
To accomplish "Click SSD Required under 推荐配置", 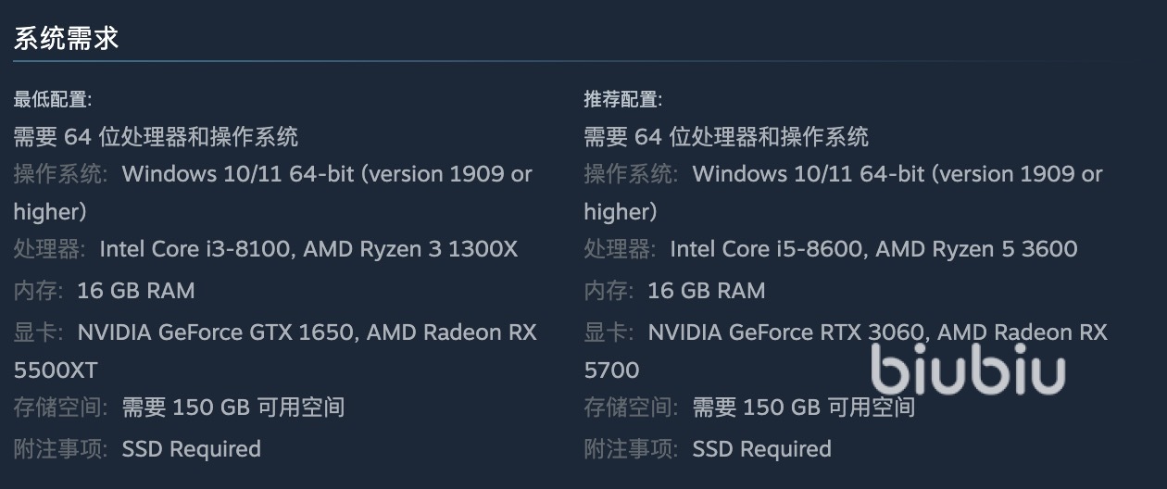I will point(762,449).
